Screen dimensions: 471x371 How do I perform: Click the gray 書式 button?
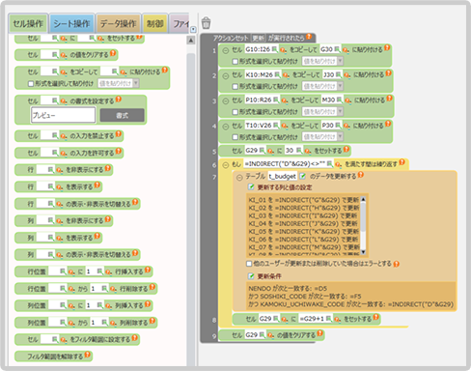click(x=123, y=115)
